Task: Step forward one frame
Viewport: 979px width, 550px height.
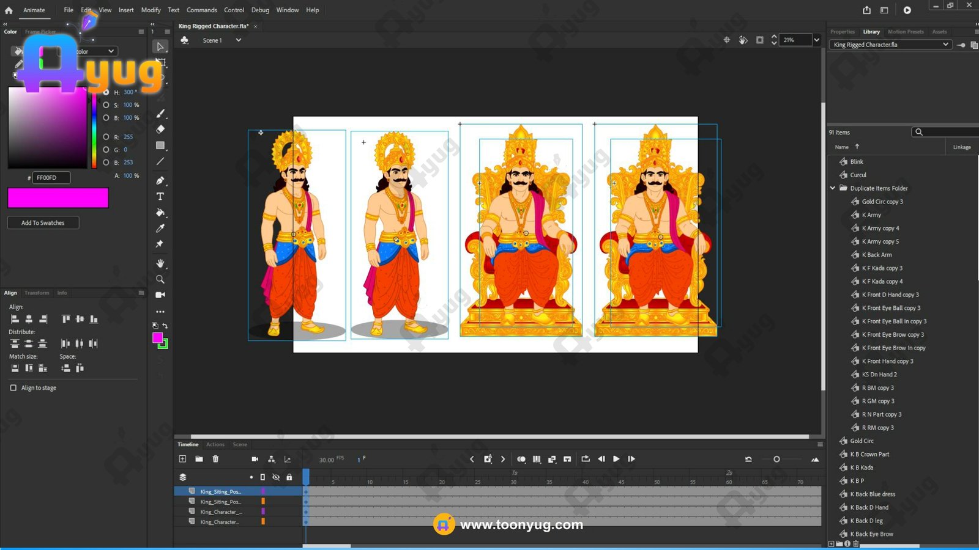Action: point(631,459)
